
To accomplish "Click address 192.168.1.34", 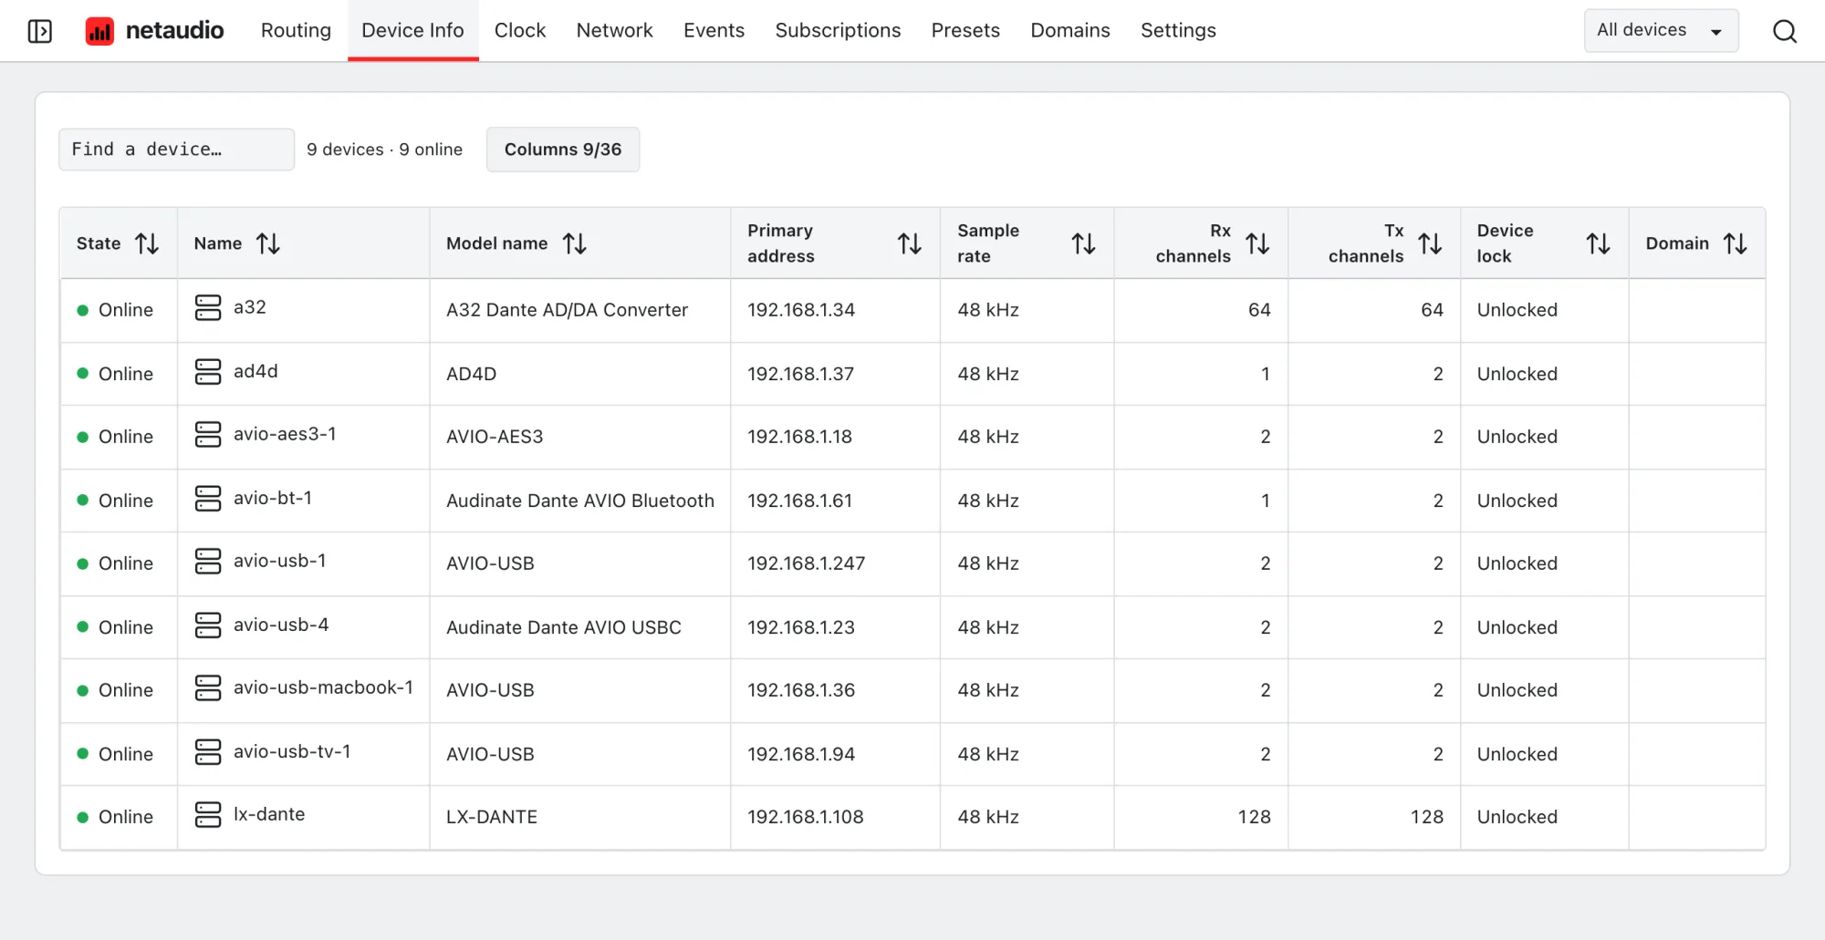I will pos(801,310).
